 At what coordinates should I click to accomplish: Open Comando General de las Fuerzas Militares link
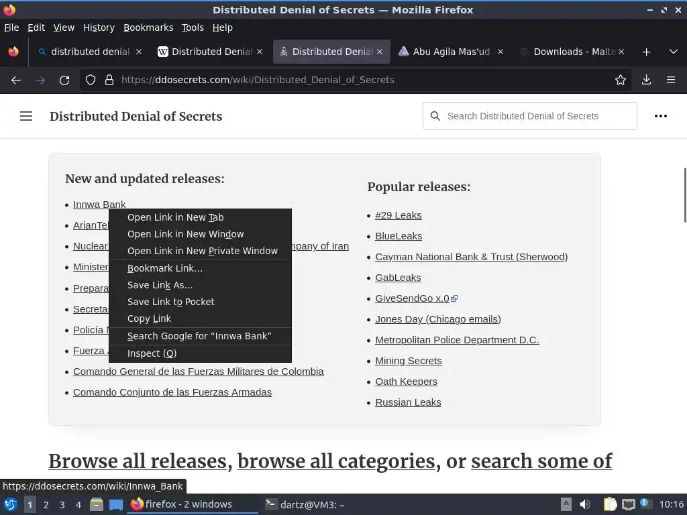(x=199, y=371)
